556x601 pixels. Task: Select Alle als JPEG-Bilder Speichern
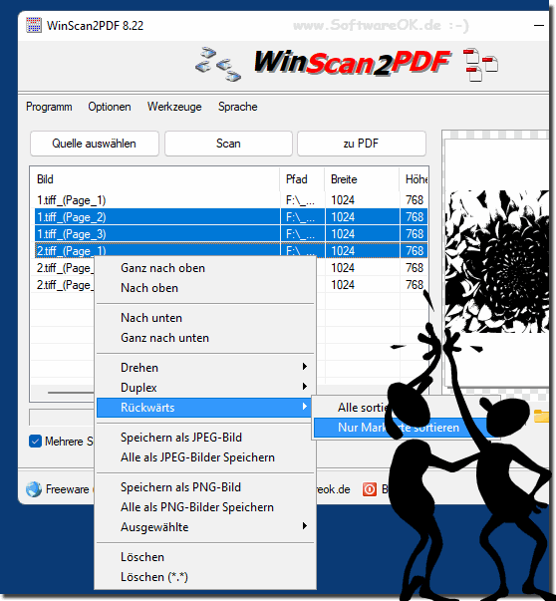pyautogui.click(x=205, y=456)
